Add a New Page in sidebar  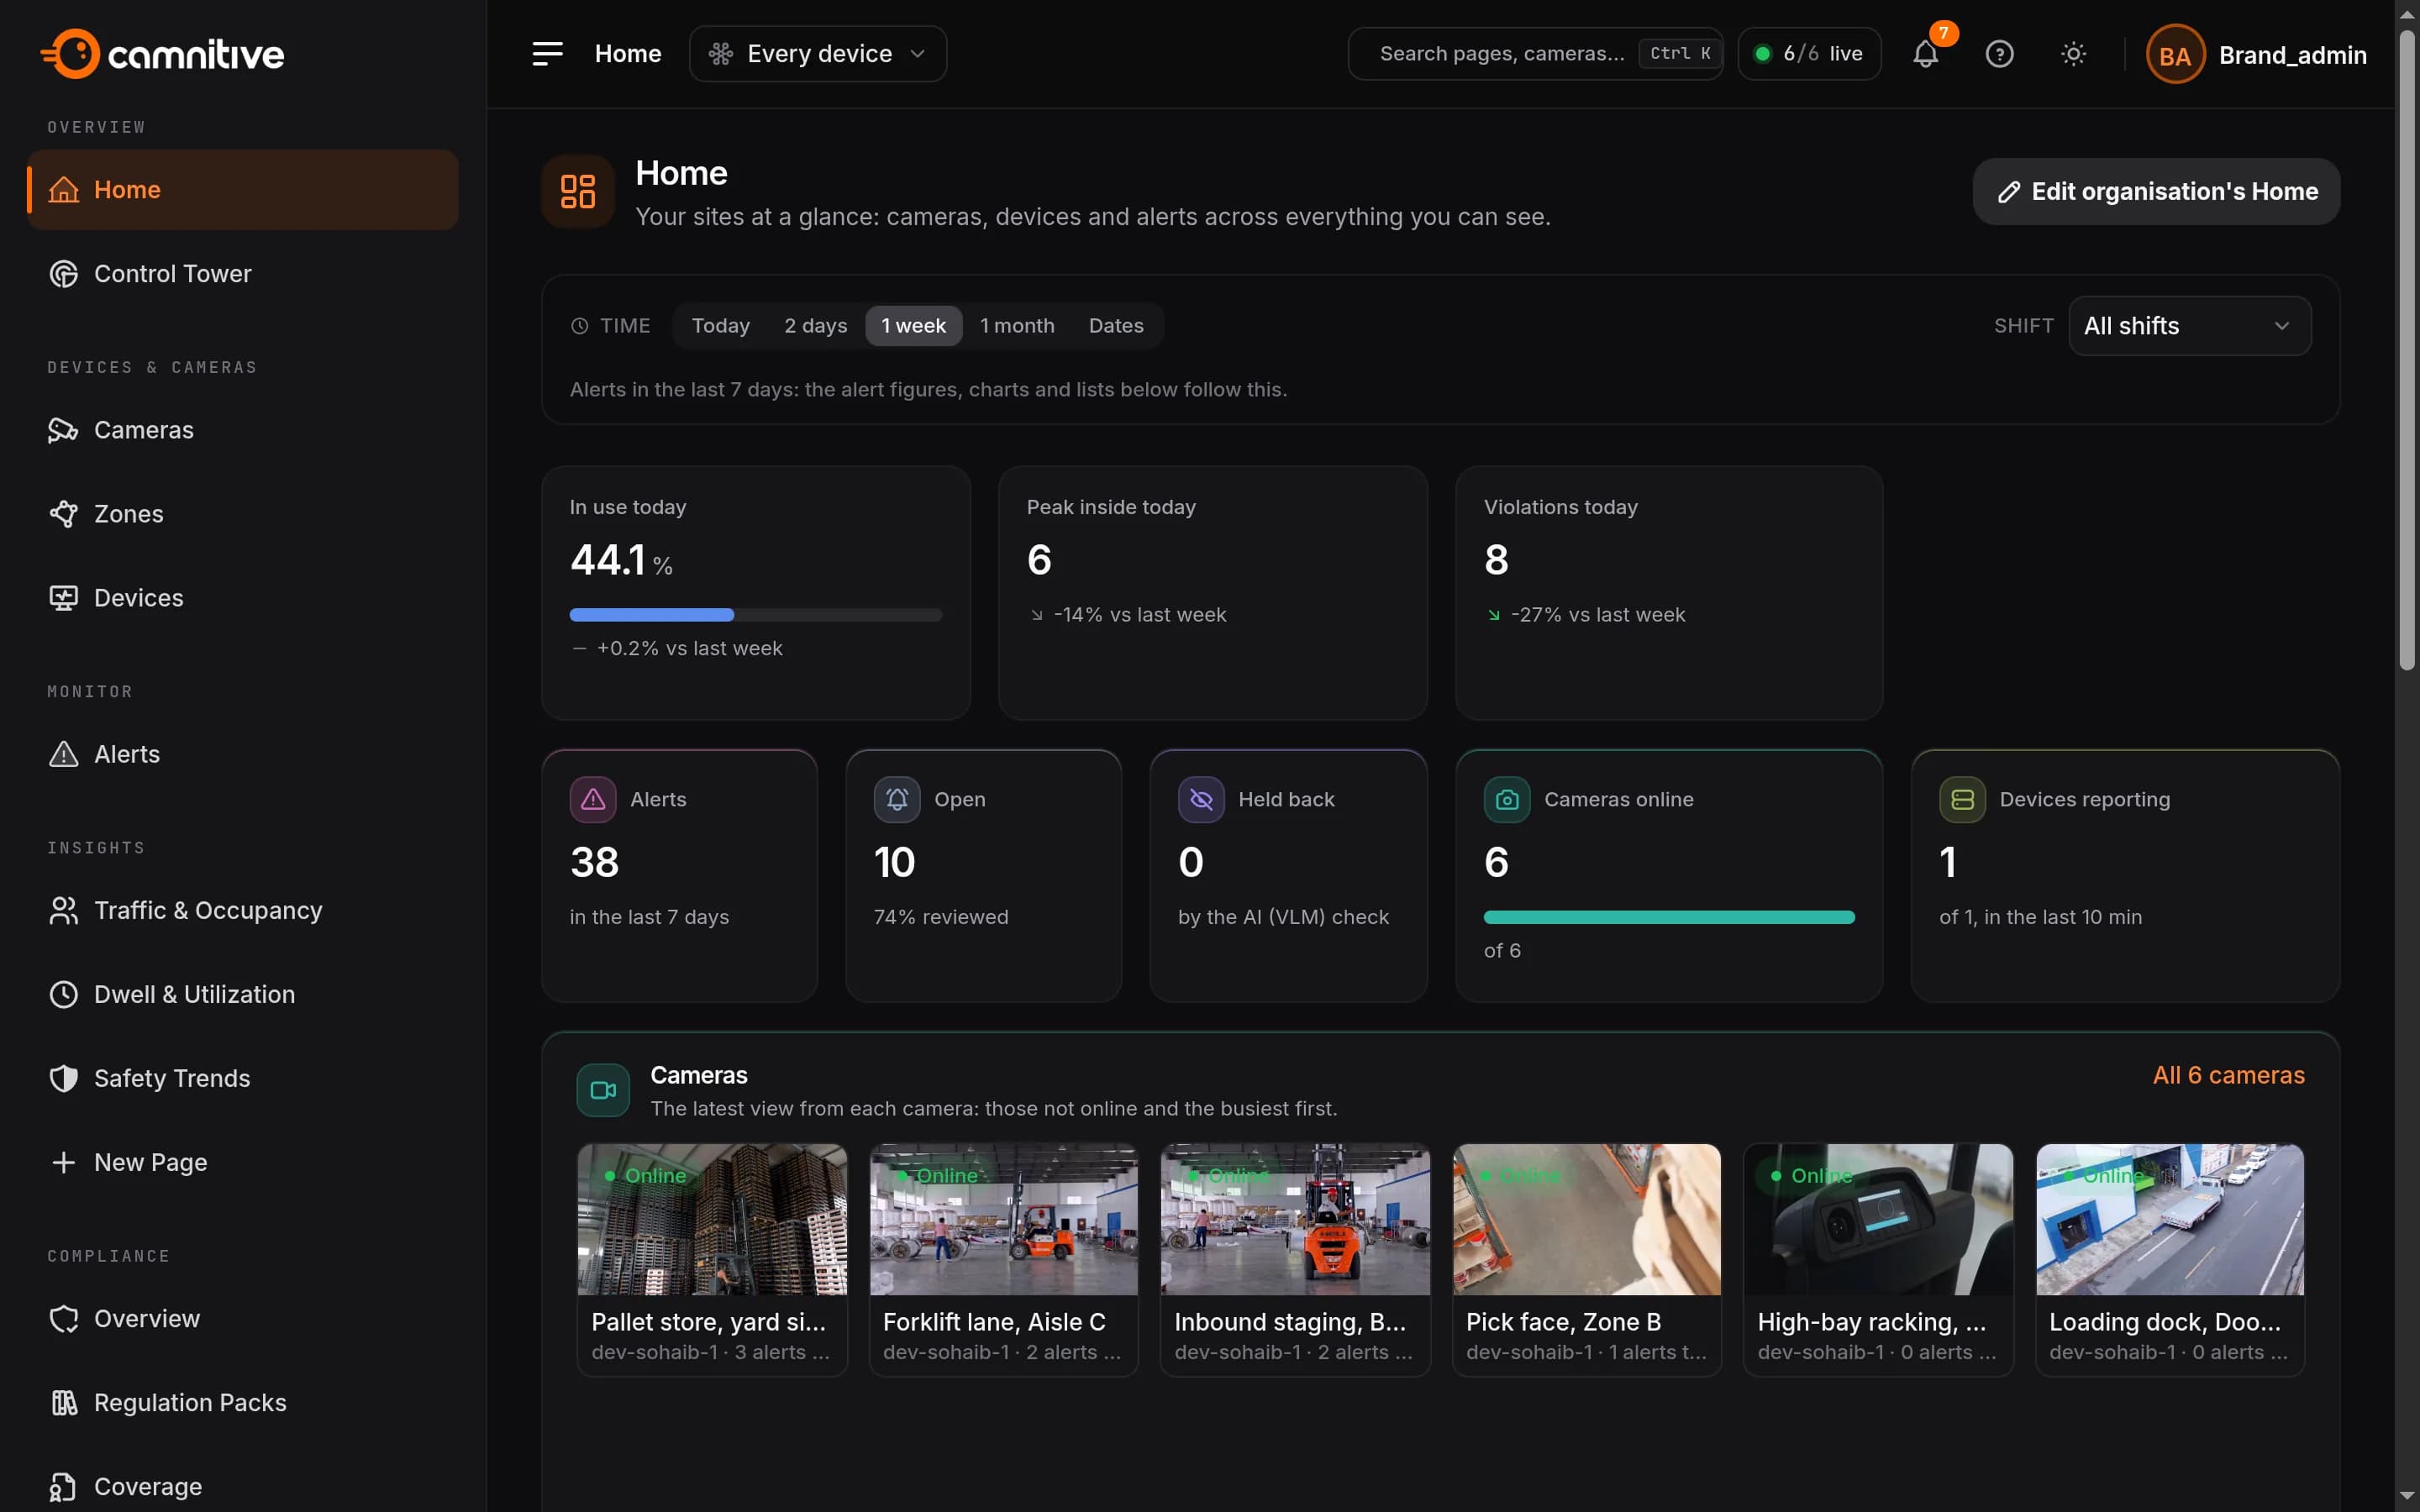pyautogui.click(x=242, y=1163)
